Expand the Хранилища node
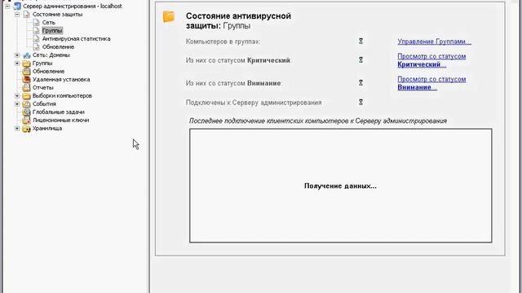Viewport: 522px width, 293px height. pyautogui.click(x=17, y=129)
